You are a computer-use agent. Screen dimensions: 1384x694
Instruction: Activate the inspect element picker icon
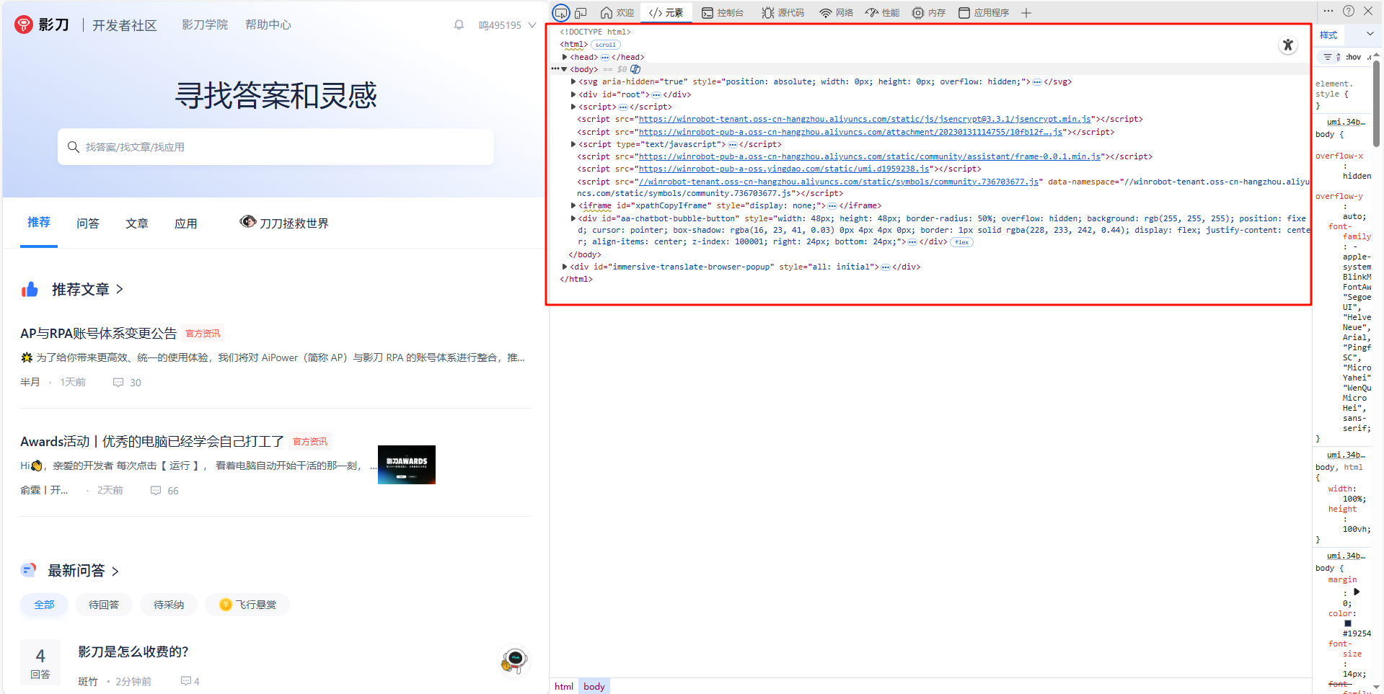click(561, 13)
